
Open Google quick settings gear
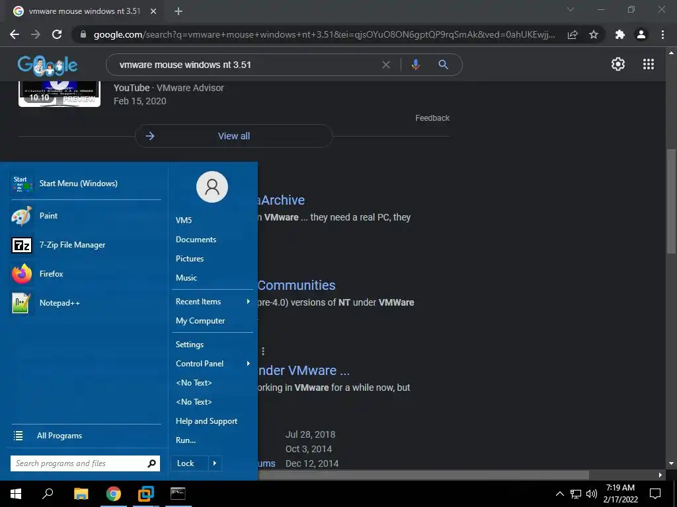618,64
